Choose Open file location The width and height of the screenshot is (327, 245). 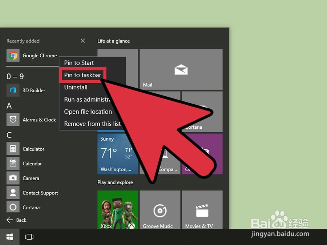click(87, 112)
